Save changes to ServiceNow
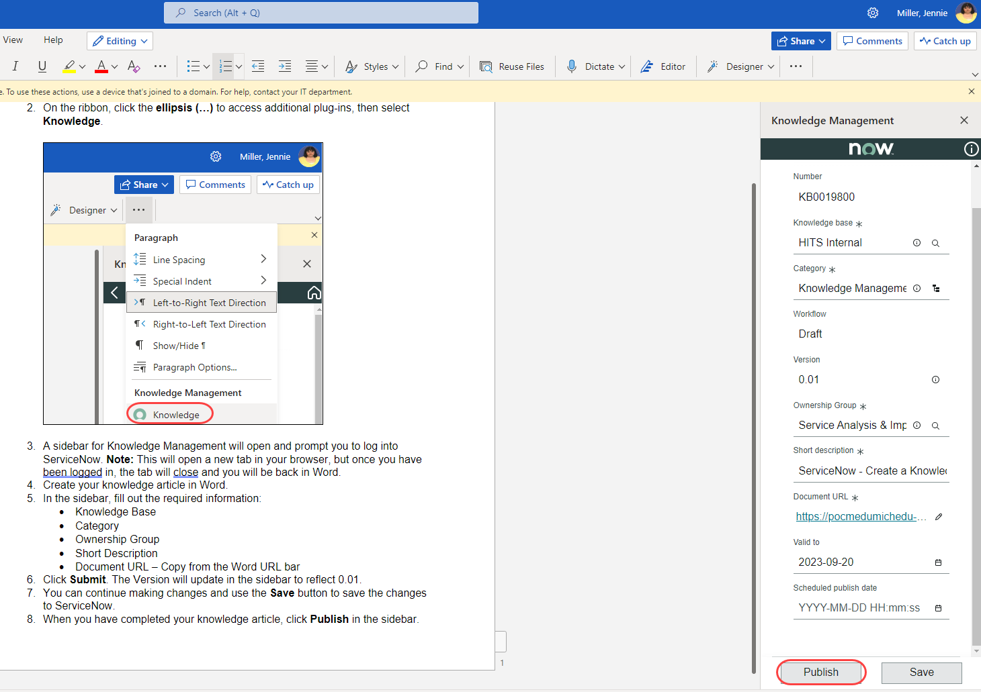The height and width of the screenshot is (692, 981). pos(921,673)
